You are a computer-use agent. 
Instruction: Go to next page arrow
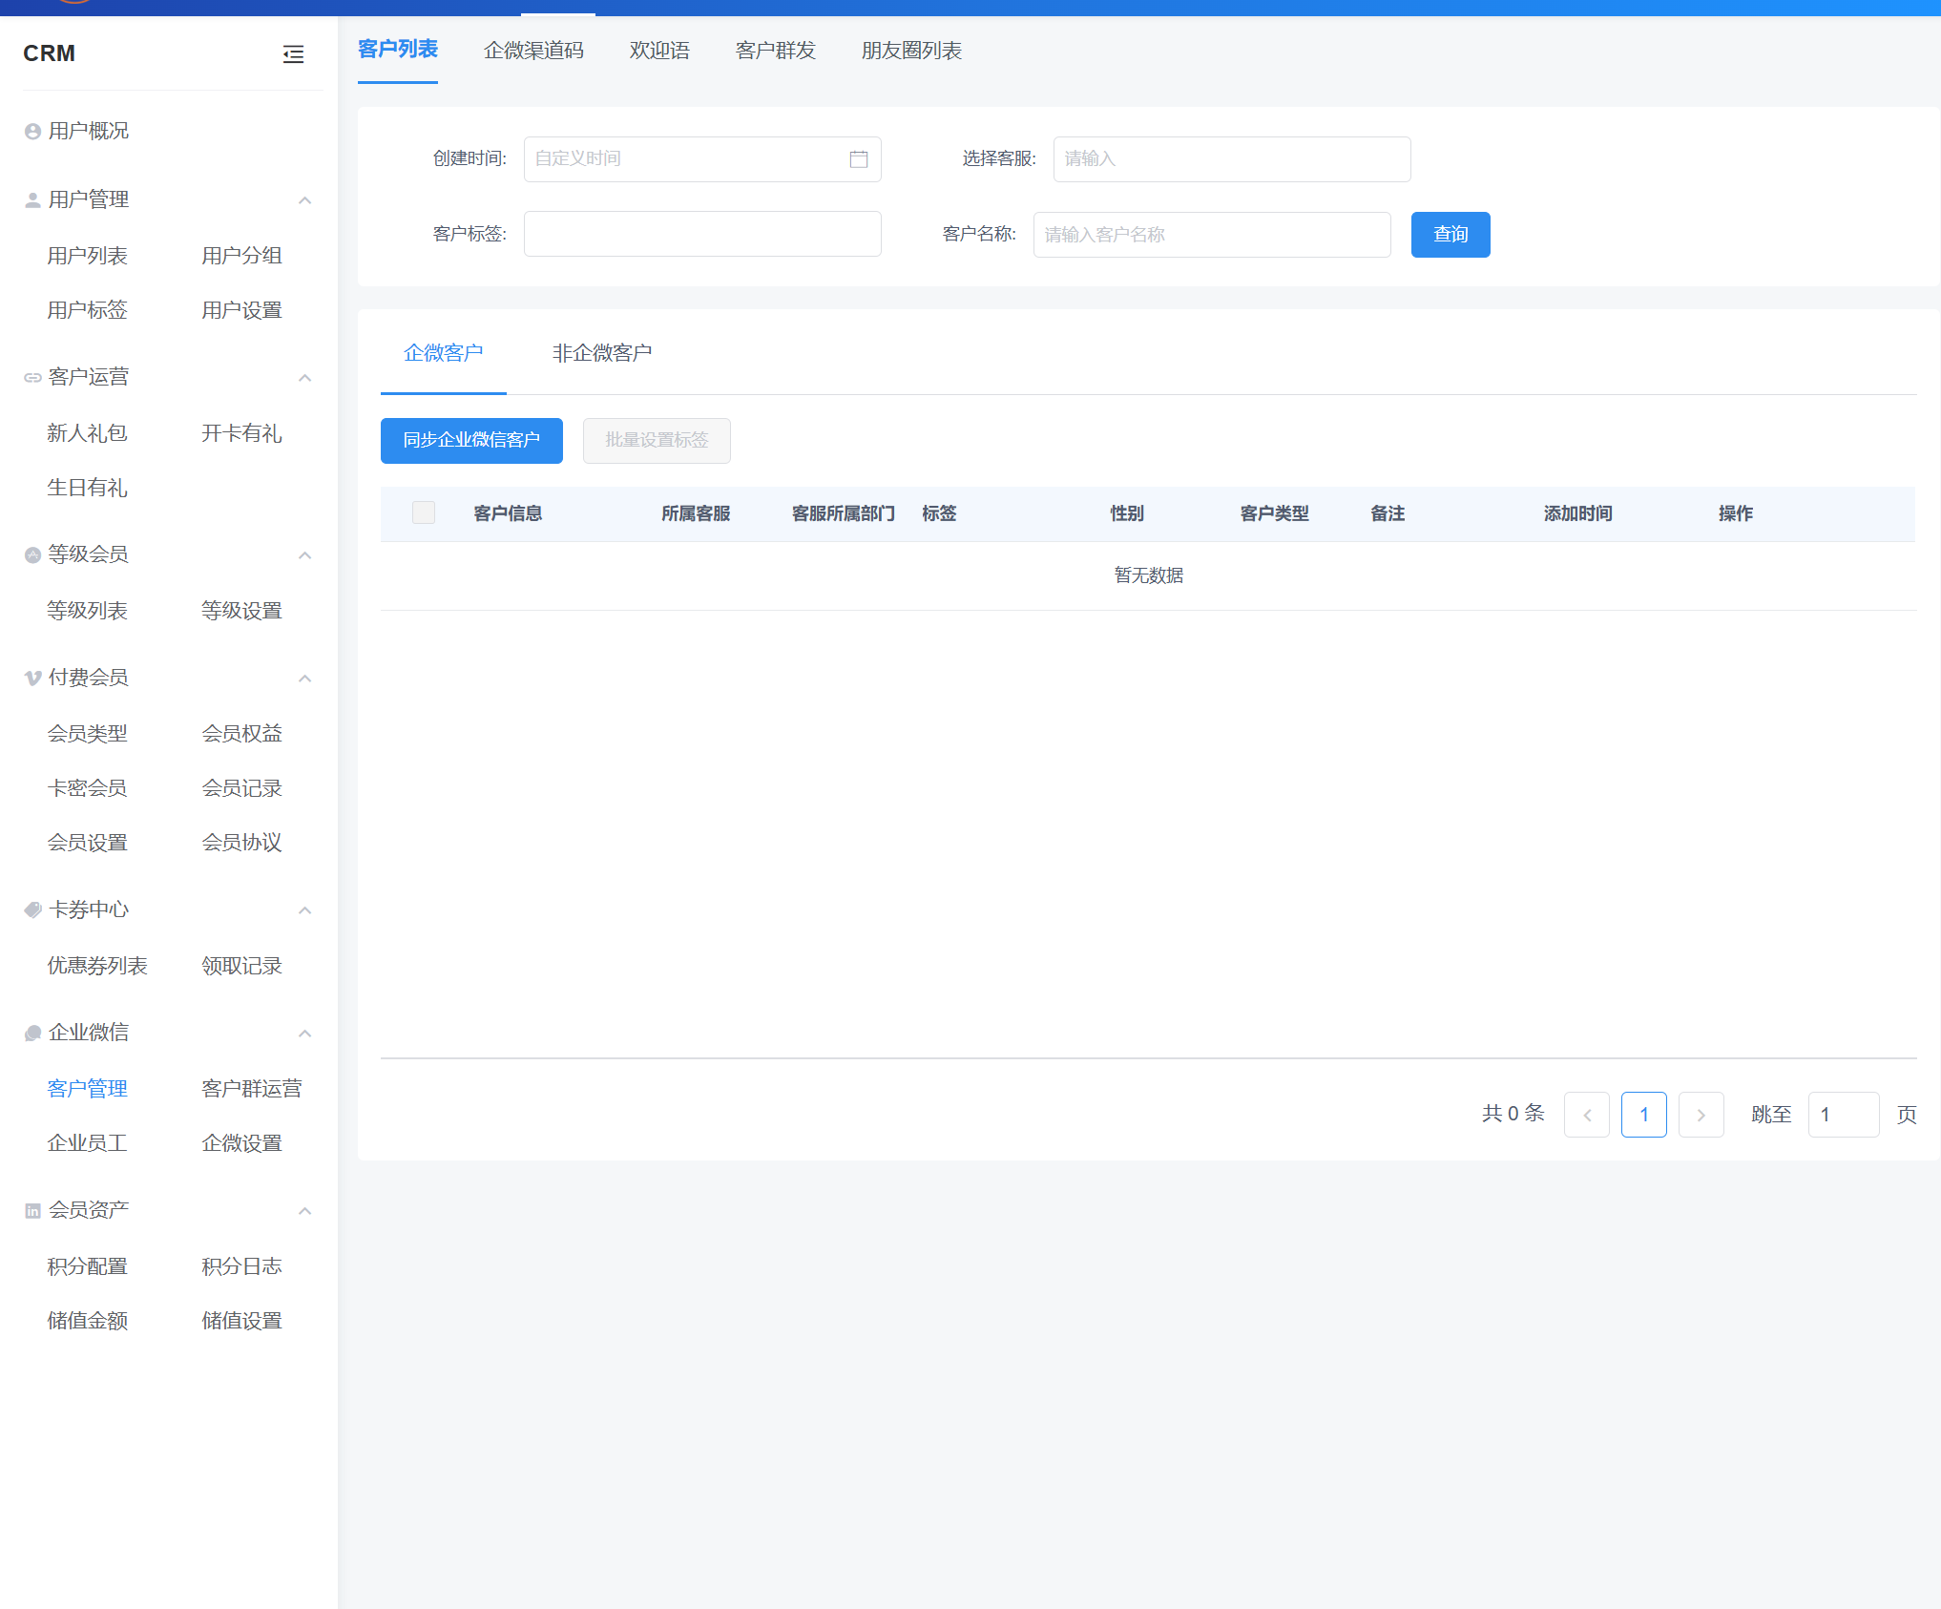click(x=1701, y=1115)
